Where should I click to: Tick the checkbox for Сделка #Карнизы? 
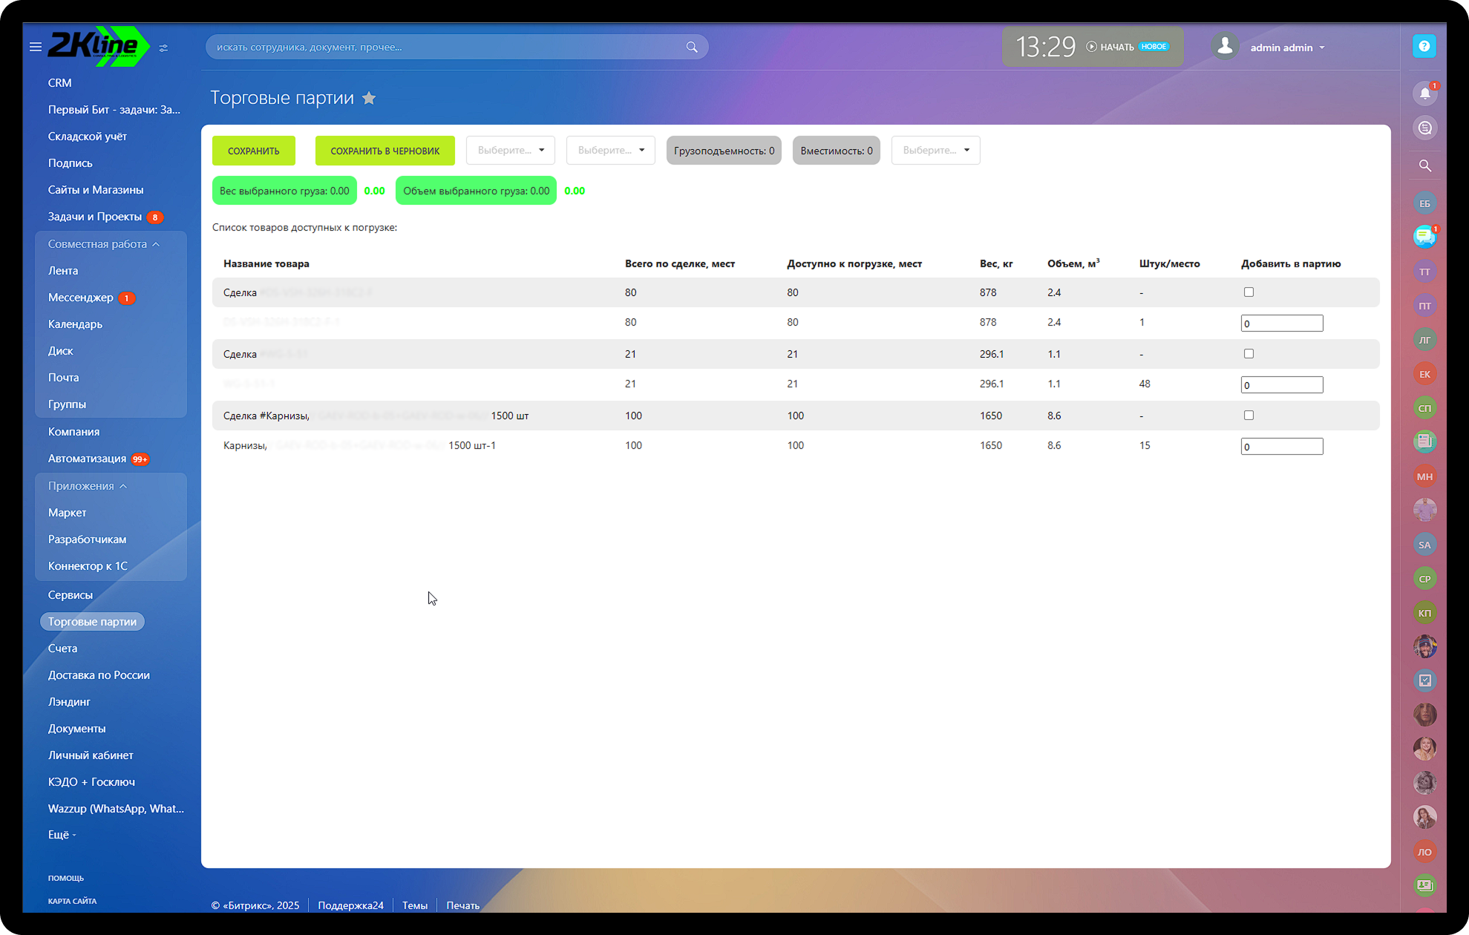pos(1249,416)
